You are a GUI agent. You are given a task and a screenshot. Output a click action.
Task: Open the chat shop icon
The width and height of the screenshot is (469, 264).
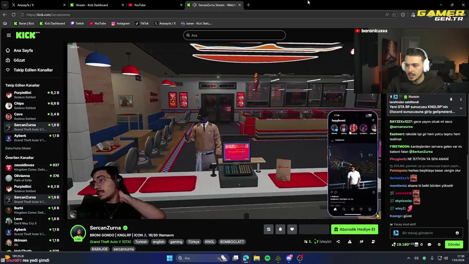(x=417, y=245)
